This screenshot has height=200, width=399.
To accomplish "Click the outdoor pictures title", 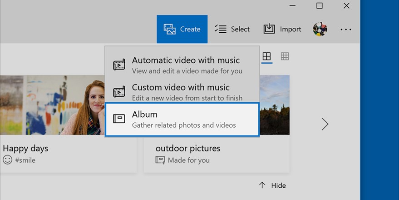I will (188, 148).
